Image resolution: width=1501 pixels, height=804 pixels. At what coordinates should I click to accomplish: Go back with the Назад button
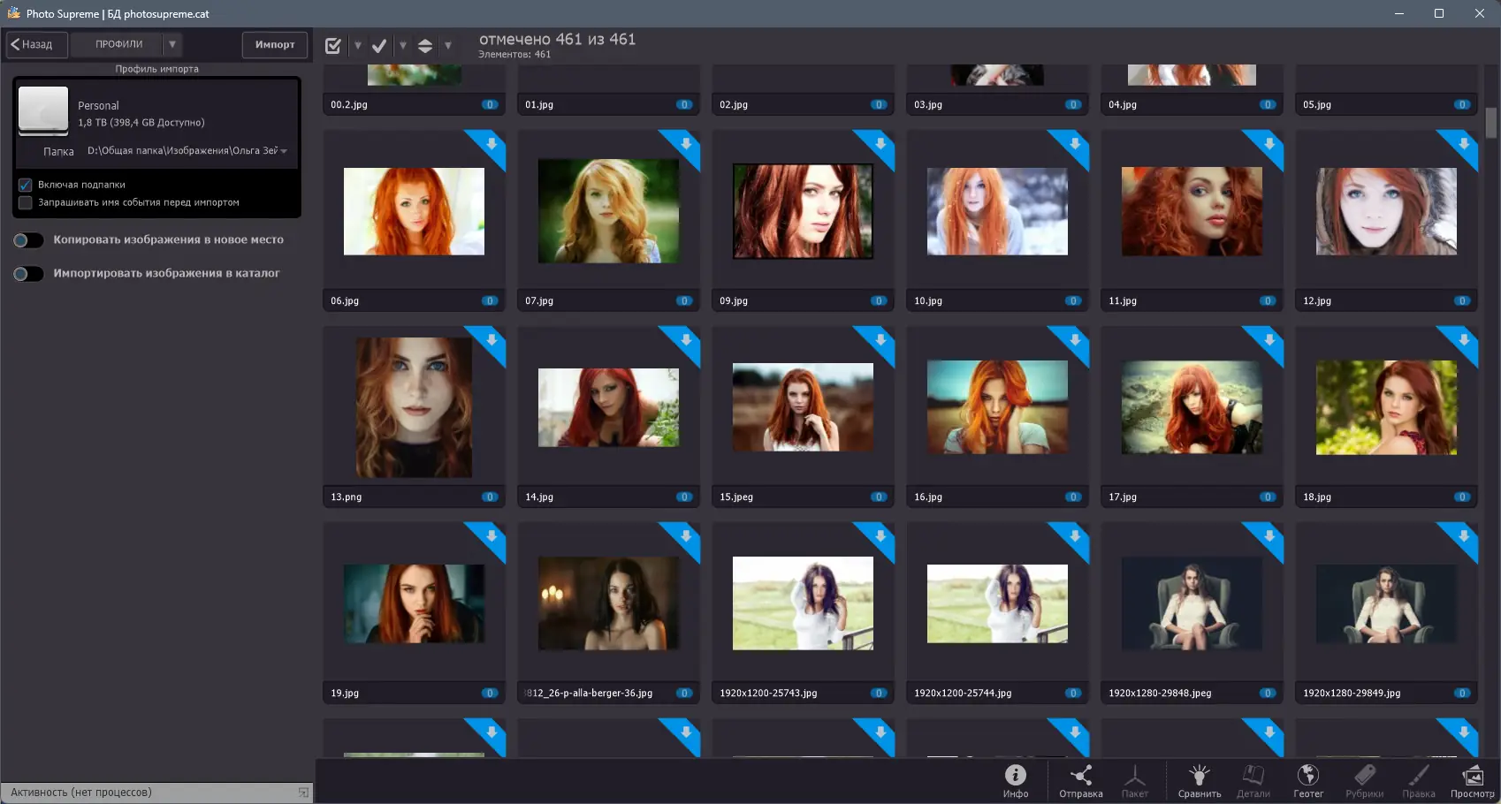click(x=36, y=44)
